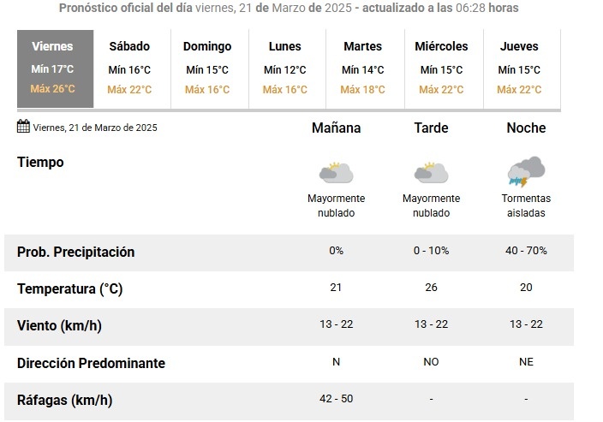The height and width of the screenshot is (422, 603).
Task: Click the Noche column header
Action: click(x=526, y=128)
